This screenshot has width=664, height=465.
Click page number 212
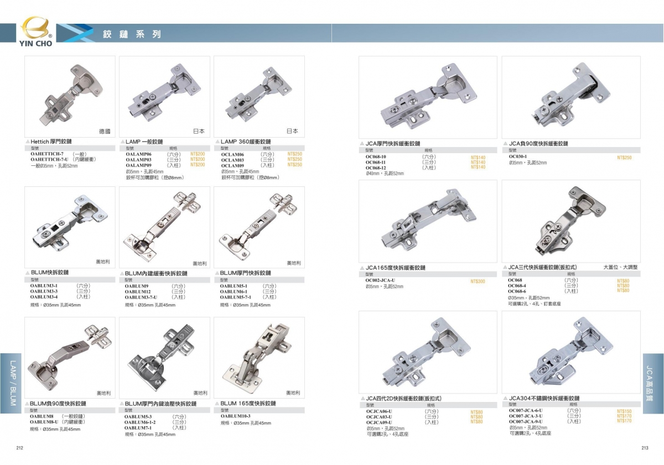(19, 448)
